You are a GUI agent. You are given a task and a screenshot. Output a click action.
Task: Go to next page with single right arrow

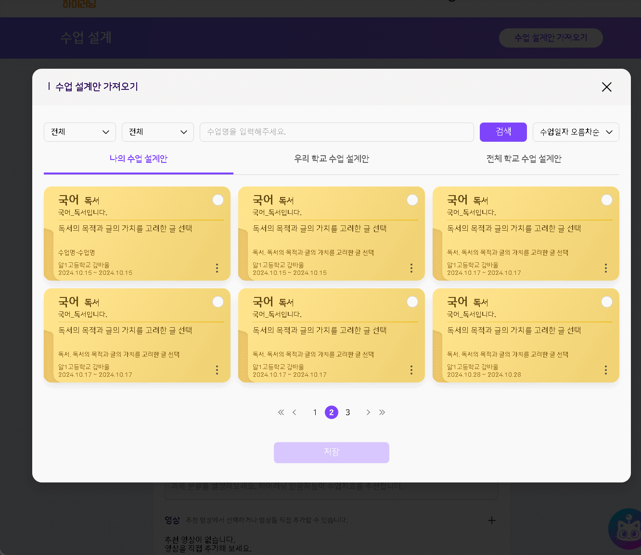[368, 412]
